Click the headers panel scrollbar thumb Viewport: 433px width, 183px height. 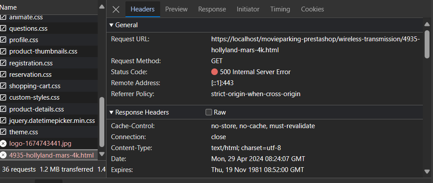(427, 44)
